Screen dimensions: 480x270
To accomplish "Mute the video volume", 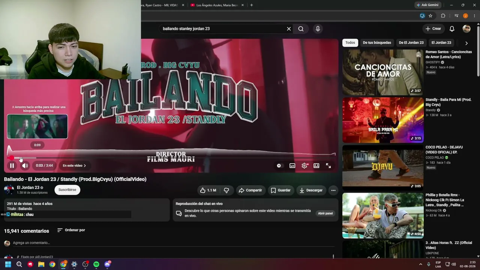I will pyautogui.click(x=25, y=165).
